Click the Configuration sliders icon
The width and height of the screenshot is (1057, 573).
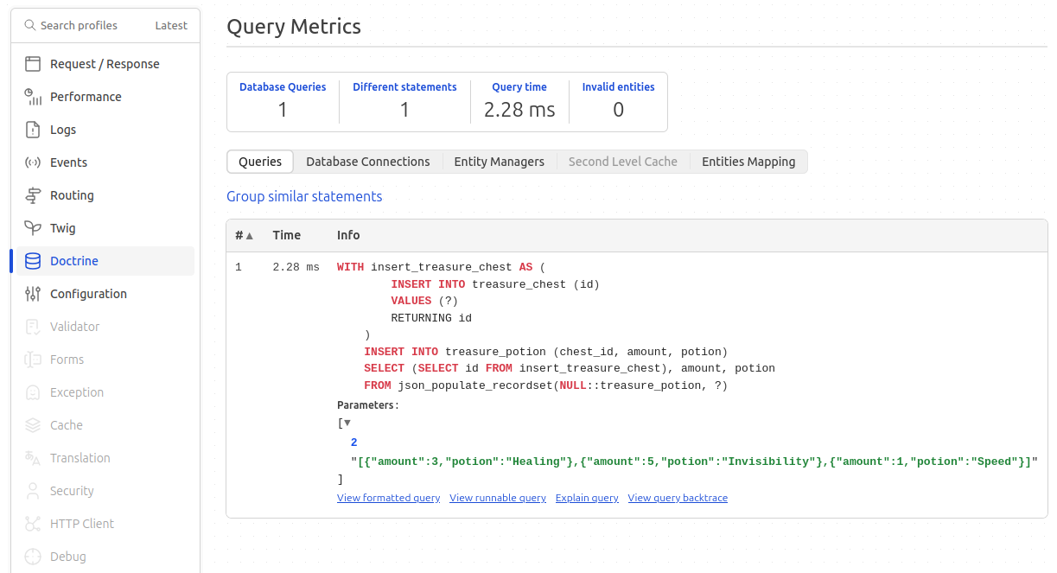pyautogui.click(x=33, y=294)
